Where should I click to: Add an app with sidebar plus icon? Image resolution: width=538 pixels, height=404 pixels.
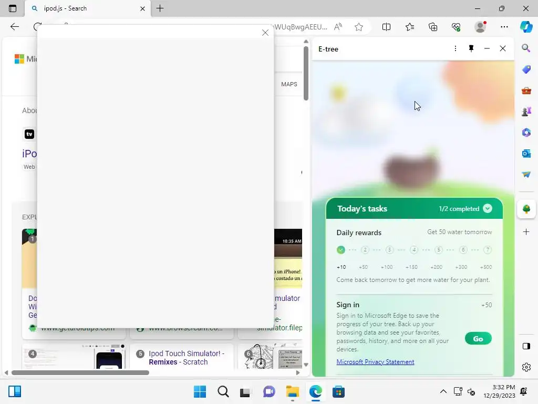point(526,232)
